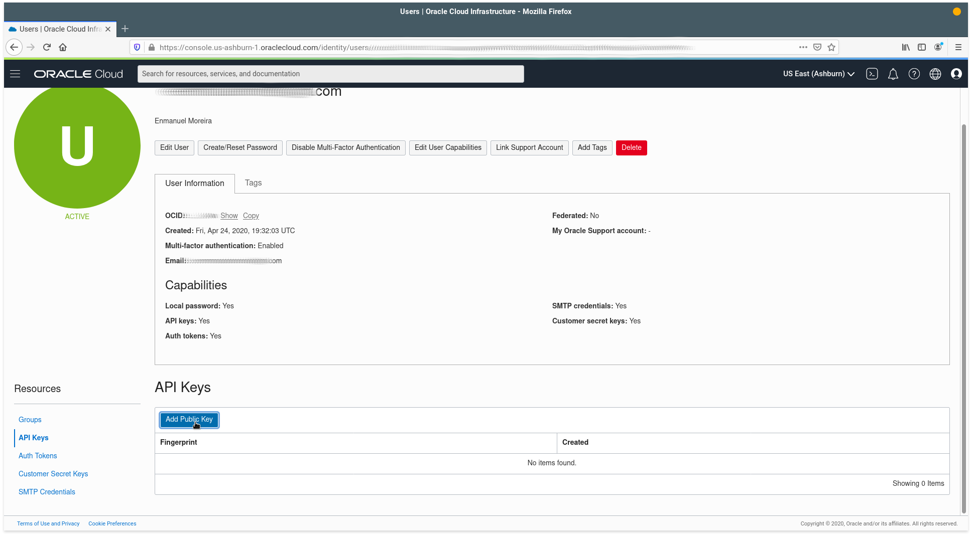Go to Firefox home page icon
This screenshot has height=536, width=972.
tap(63, 47)
